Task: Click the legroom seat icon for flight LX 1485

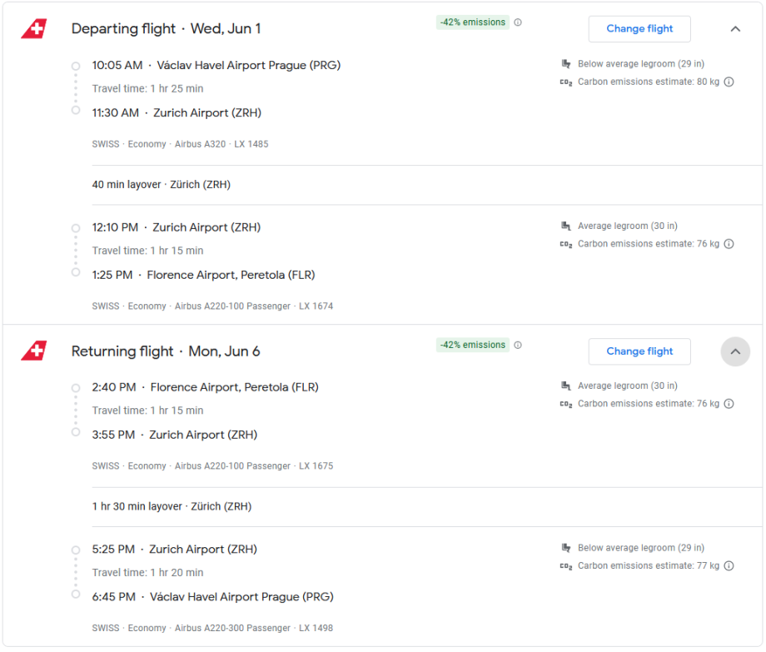Action: point(566,64)
